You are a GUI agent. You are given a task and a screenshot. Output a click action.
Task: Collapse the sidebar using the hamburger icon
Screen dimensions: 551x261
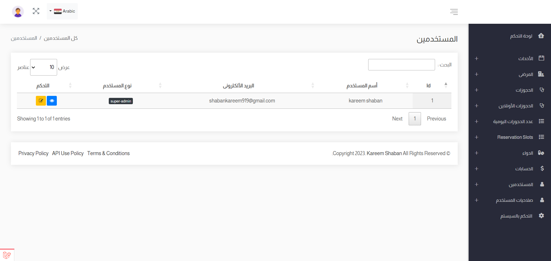click(x=454, y=12)
